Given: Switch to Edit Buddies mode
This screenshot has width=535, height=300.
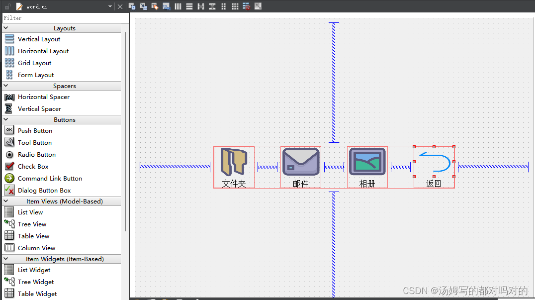Looking at the screenshot, I should point(155,6).
